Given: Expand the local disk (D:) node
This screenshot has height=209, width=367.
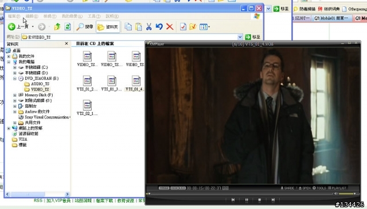Looking at the screenshot, I should [x=15, y=73].
